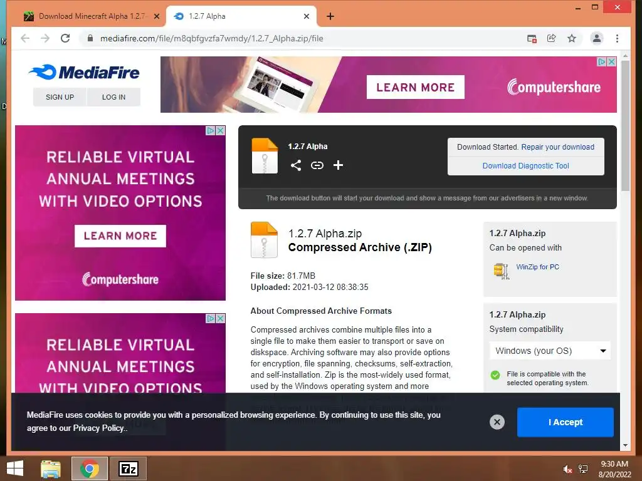Bookmark this page with the star icon
The image size is (642, 481).
tap(572, 38)
